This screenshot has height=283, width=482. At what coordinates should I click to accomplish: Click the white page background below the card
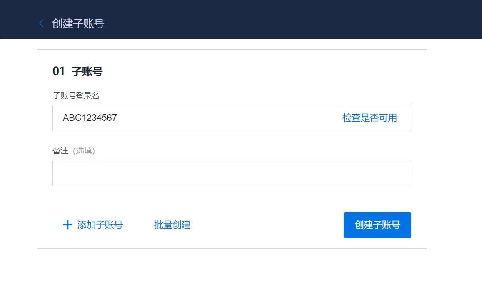tap(232, 266)
